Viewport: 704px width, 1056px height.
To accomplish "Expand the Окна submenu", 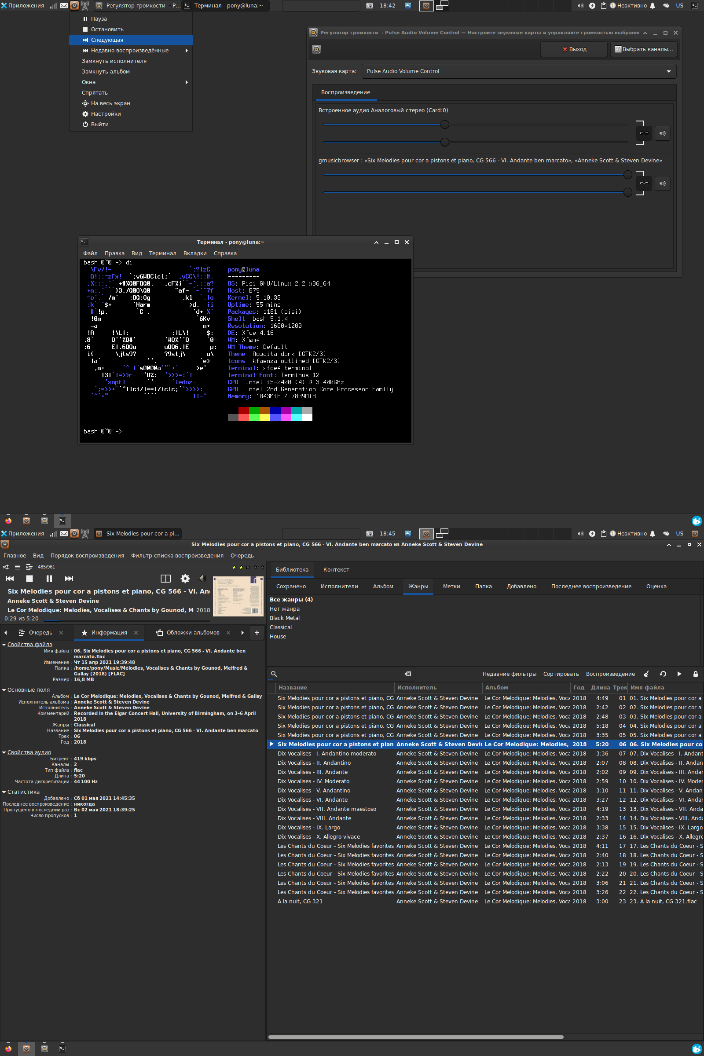I will point(131,82).
